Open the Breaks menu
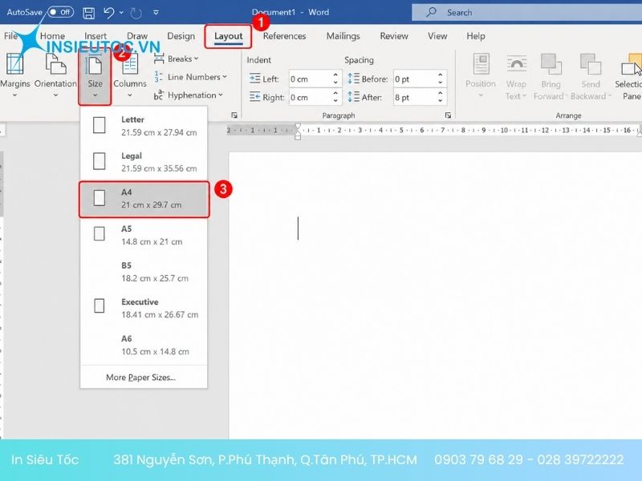642x481 pixels. 176,59
